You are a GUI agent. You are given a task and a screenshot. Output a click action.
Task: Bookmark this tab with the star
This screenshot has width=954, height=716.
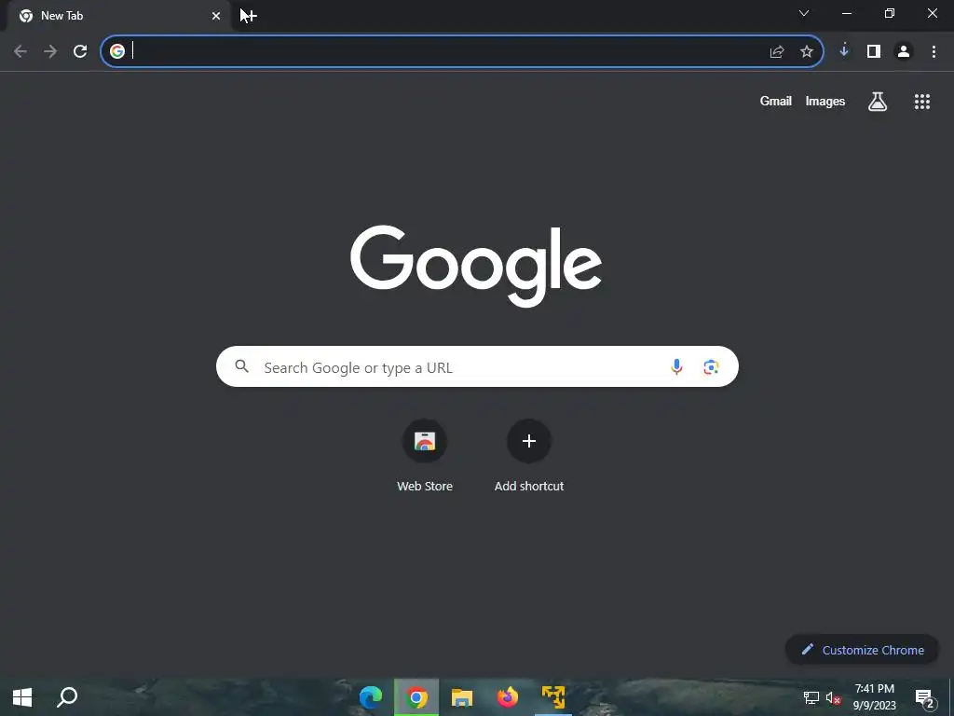tap(807, 52)
